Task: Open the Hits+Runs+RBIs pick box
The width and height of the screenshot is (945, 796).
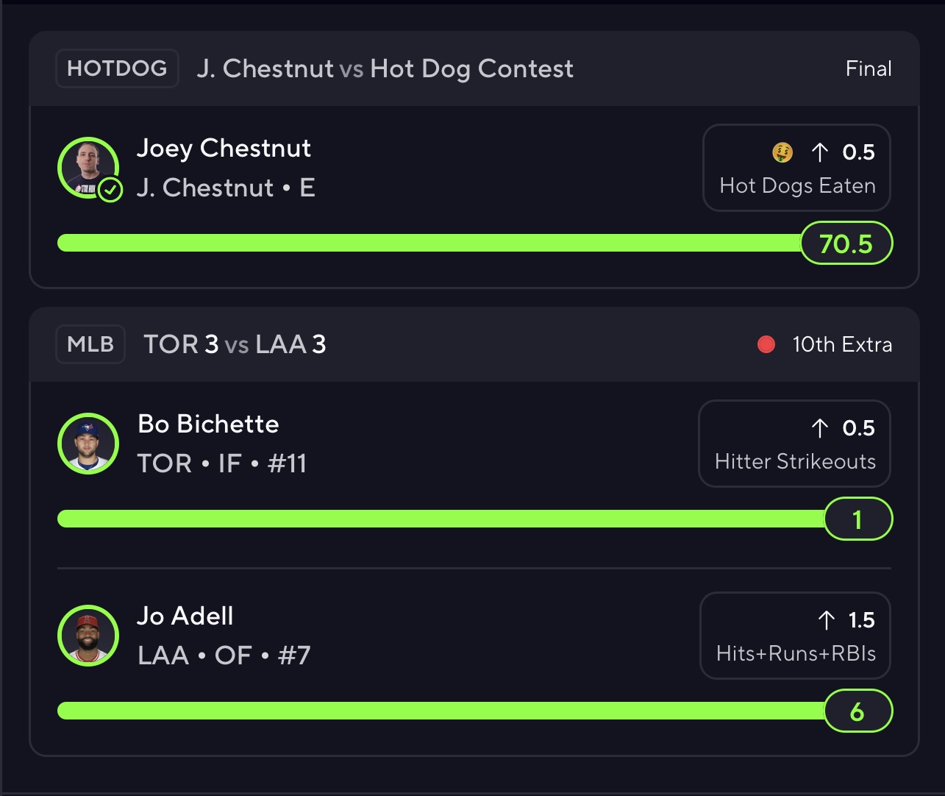Action: pos(795,636)
